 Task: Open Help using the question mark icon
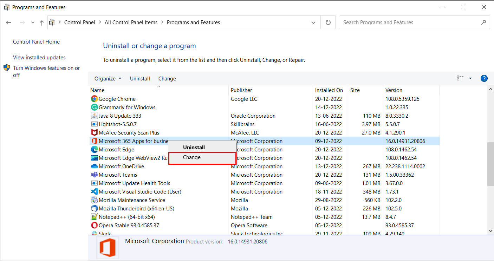click(484, 78)
